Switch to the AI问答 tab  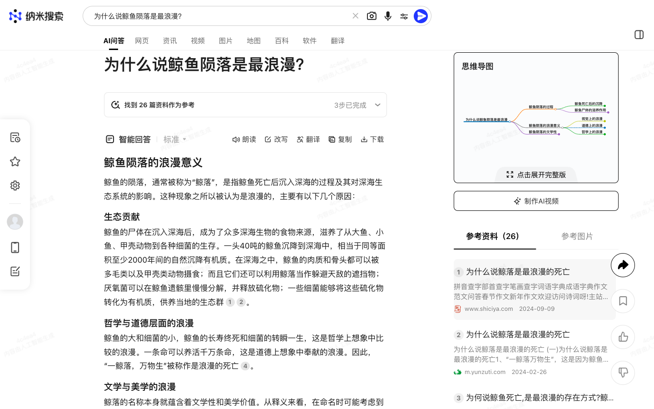click(114, 41)
